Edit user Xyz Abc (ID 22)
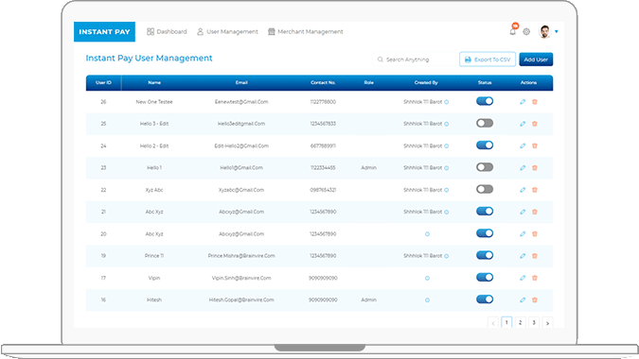639x359 pixels. 523,190
